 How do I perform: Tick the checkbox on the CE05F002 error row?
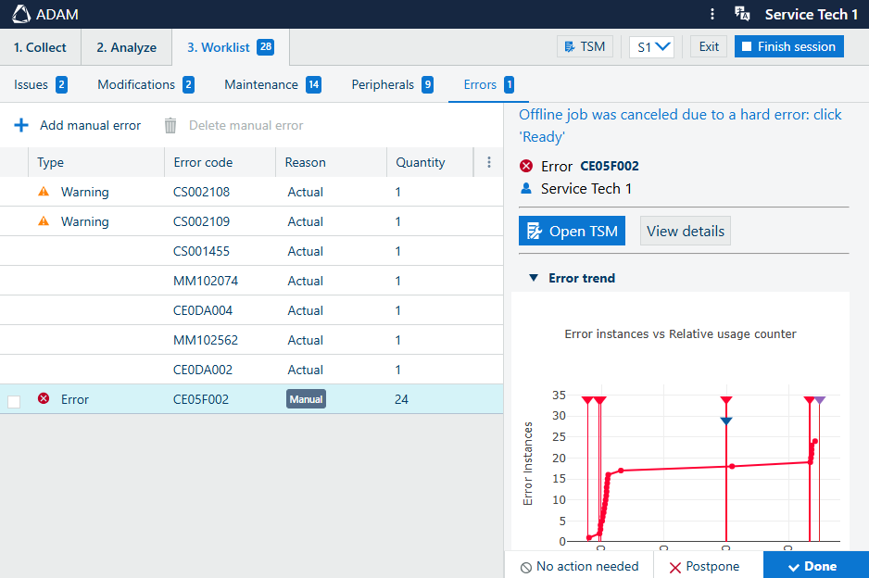pos(14,401)
